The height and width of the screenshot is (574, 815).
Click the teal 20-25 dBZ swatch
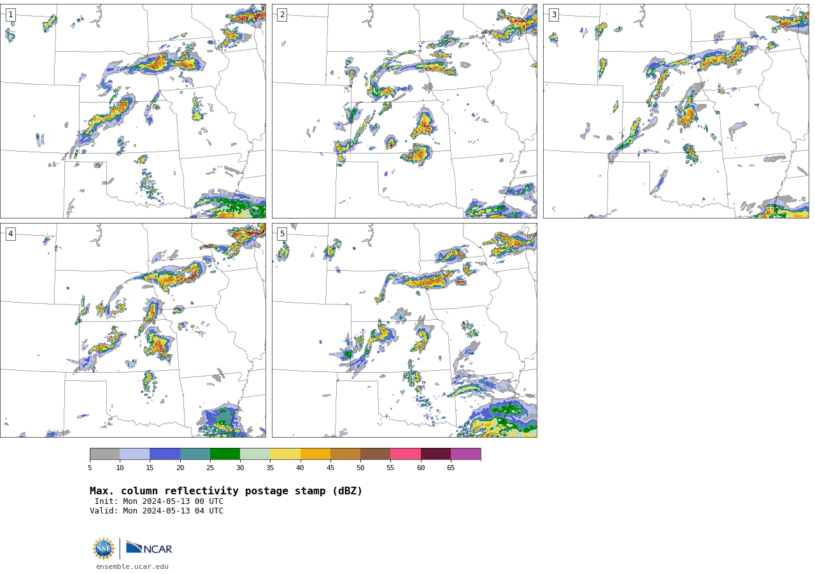pyautogui.click(x=195, y=454)
